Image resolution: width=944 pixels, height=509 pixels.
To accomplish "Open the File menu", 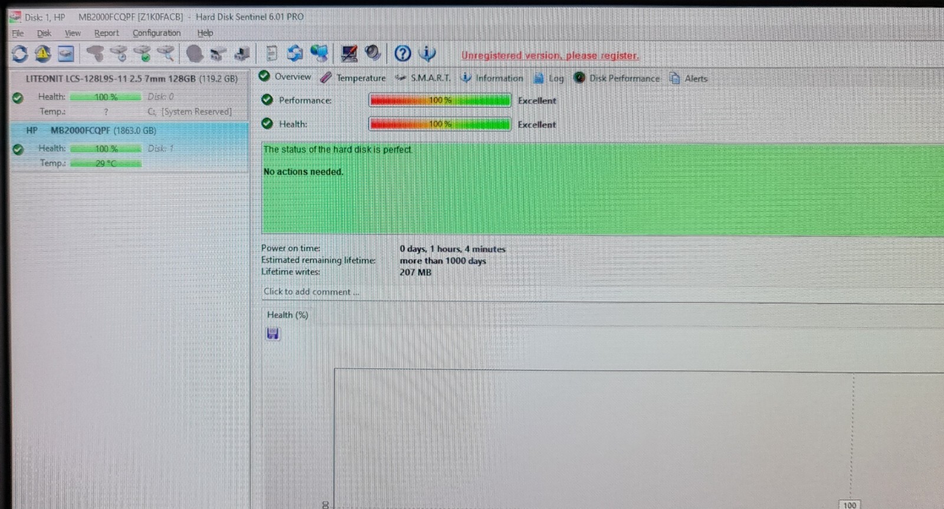I will tap(18, 33).
